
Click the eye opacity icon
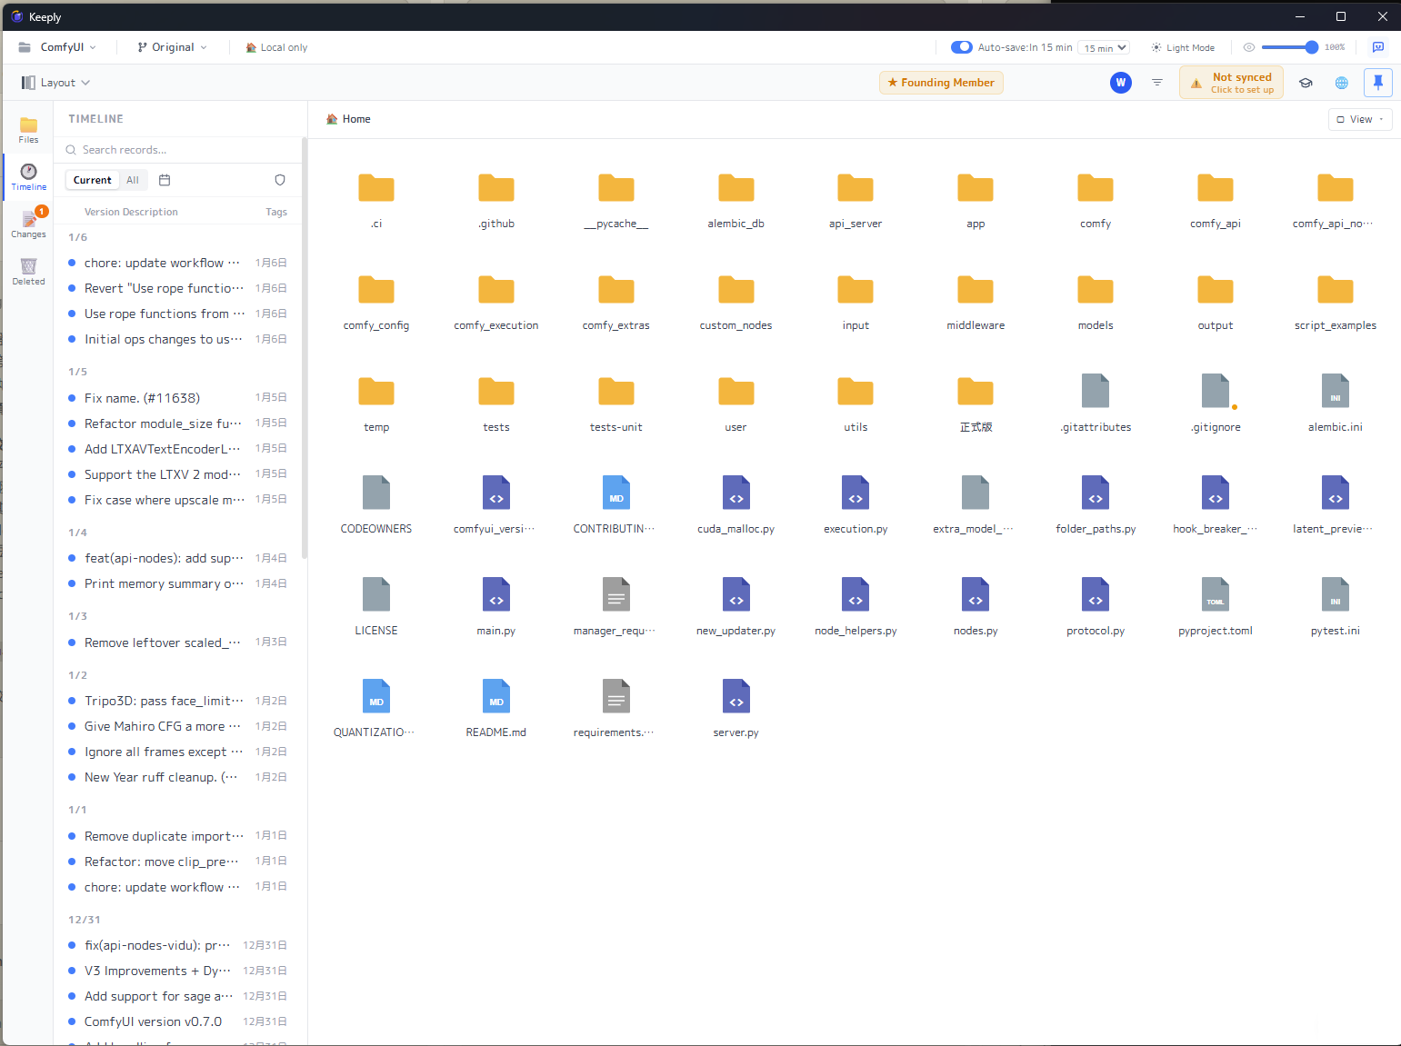(1249, 47)
